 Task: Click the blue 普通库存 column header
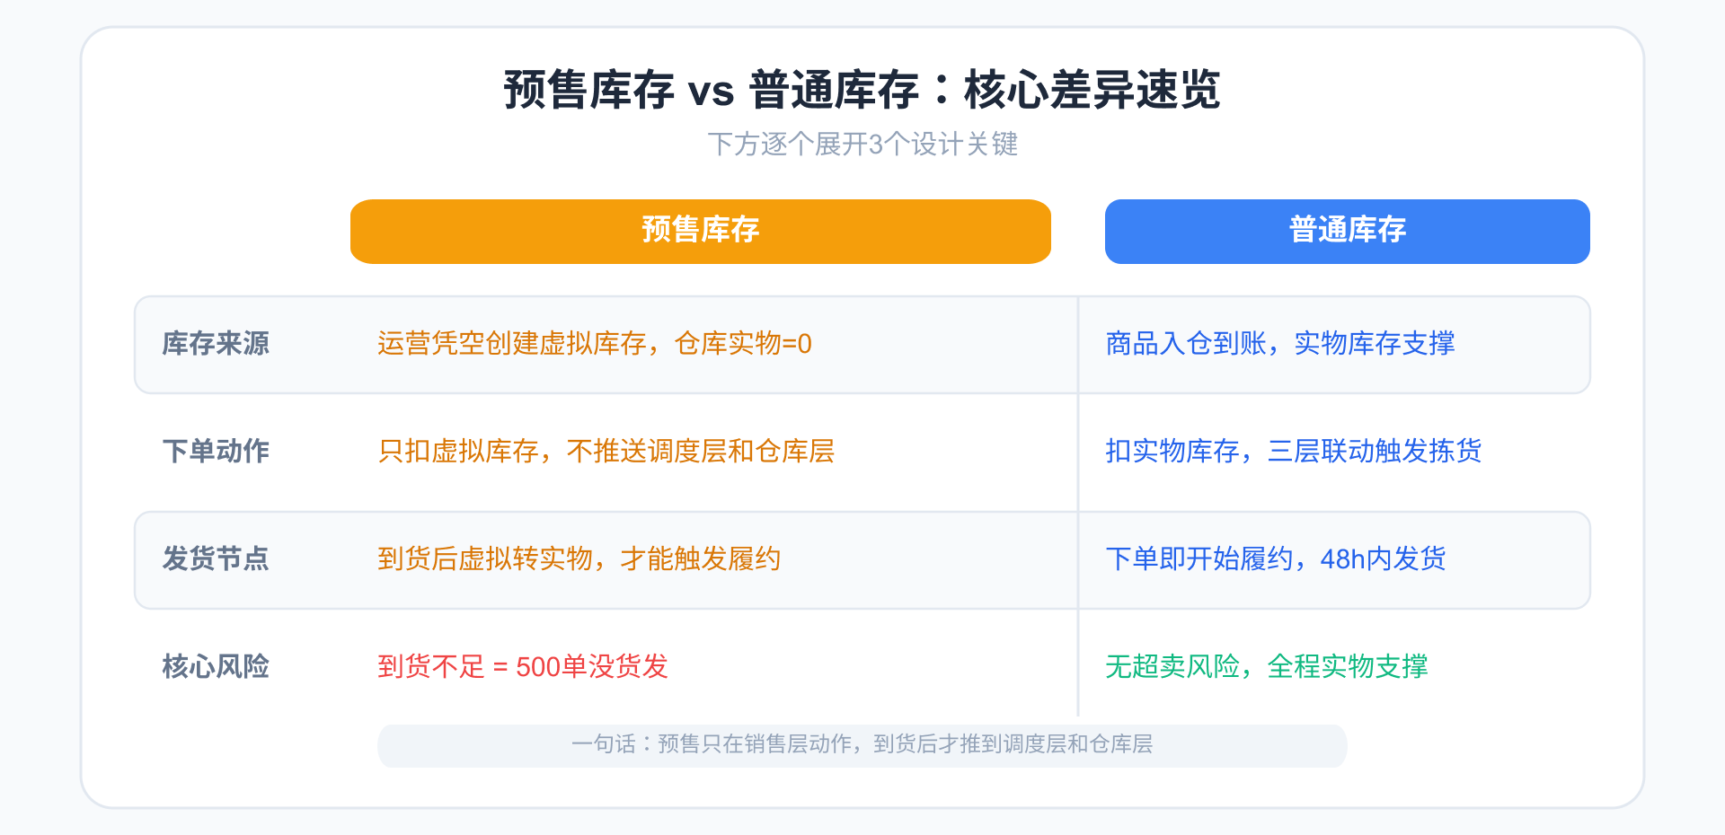click(x=1347, y=231)
